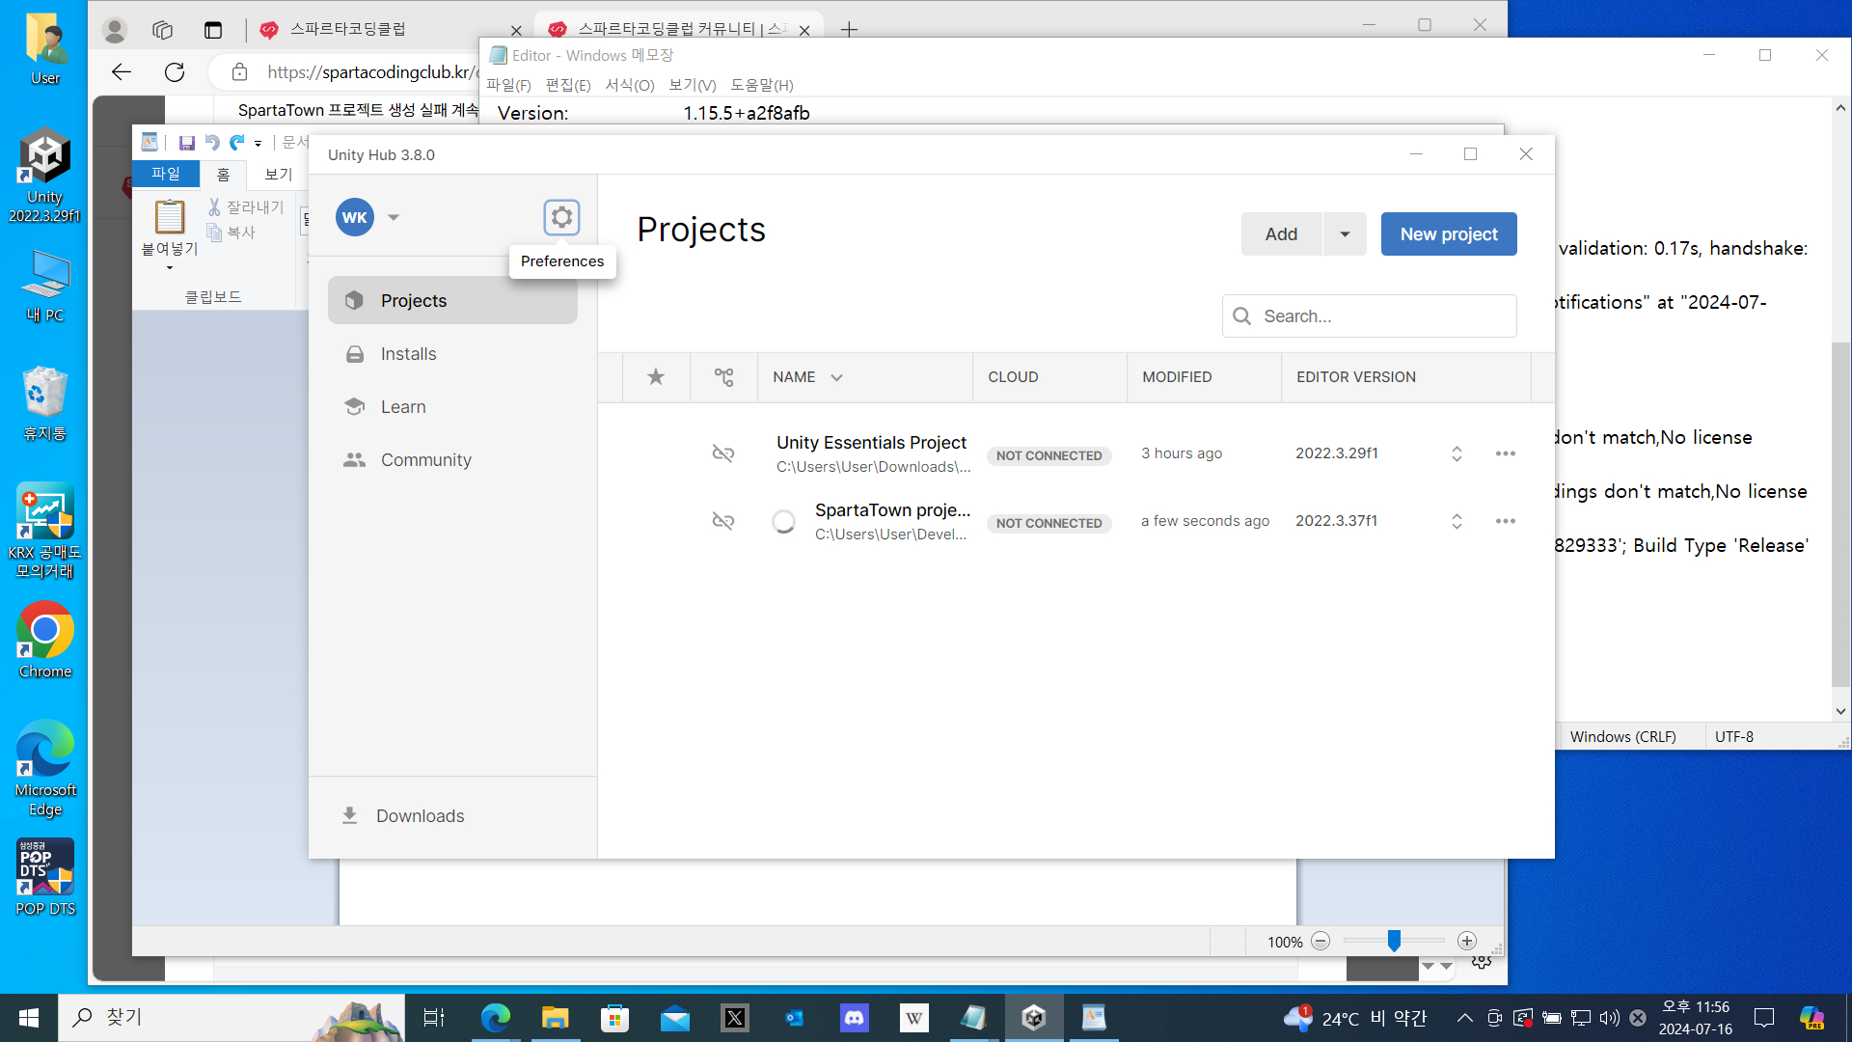Click browser profile icon

click(115, 30)
